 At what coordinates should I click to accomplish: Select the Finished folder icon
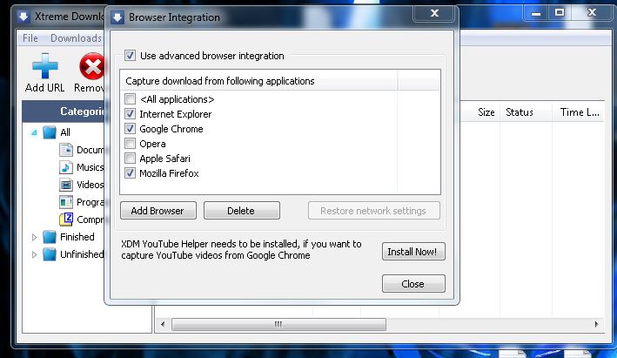point(50,237)
